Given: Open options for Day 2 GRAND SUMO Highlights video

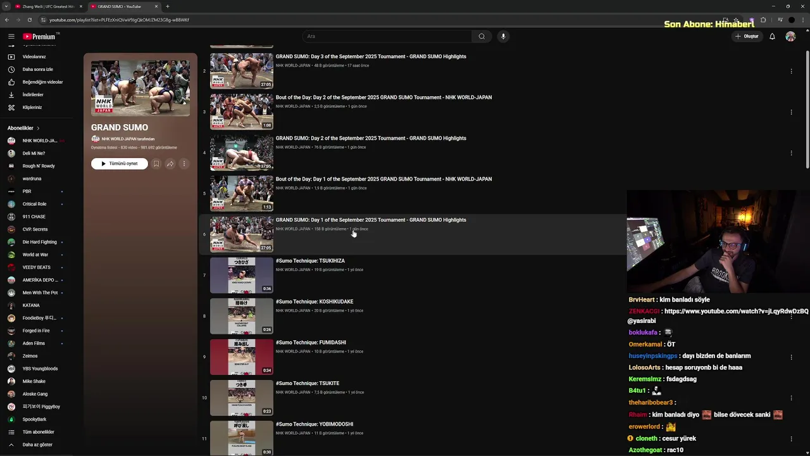Looking at the screenshot, I should pos(791,153).
